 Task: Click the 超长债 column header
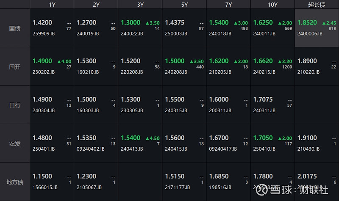pos(317,5)
